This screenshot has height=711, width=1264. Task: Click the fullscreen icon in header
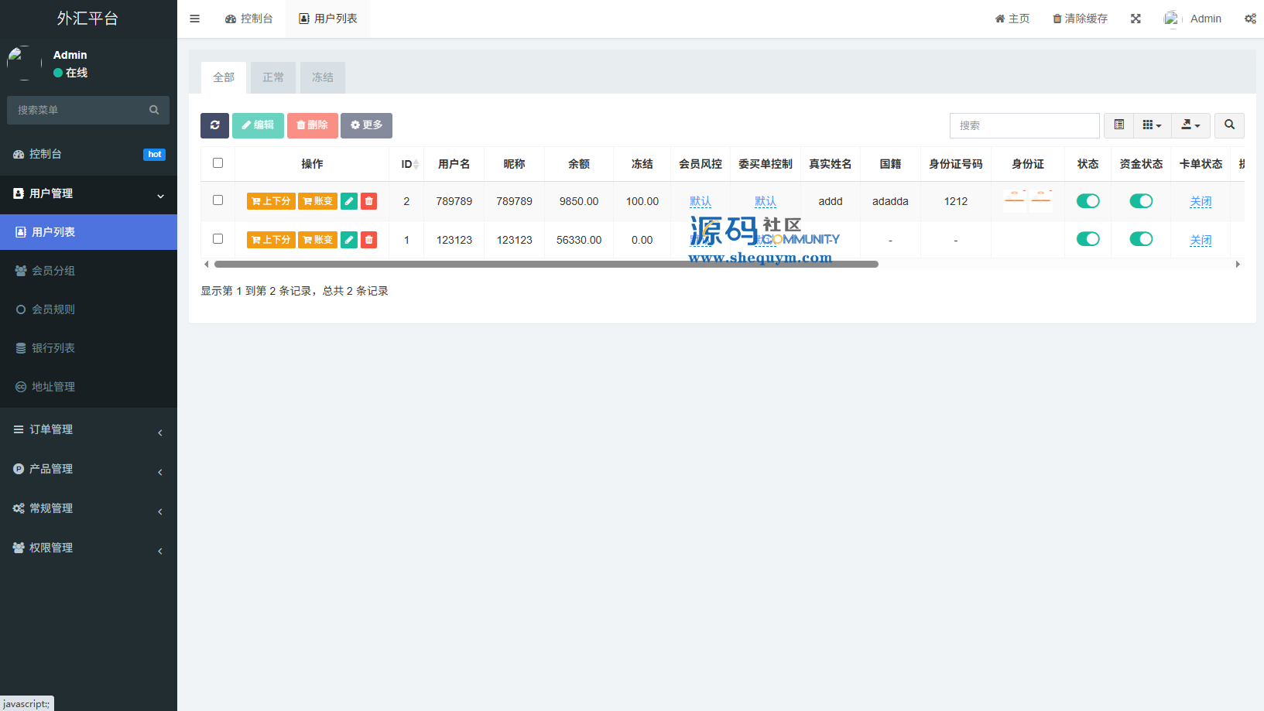tap(1136, 19)
